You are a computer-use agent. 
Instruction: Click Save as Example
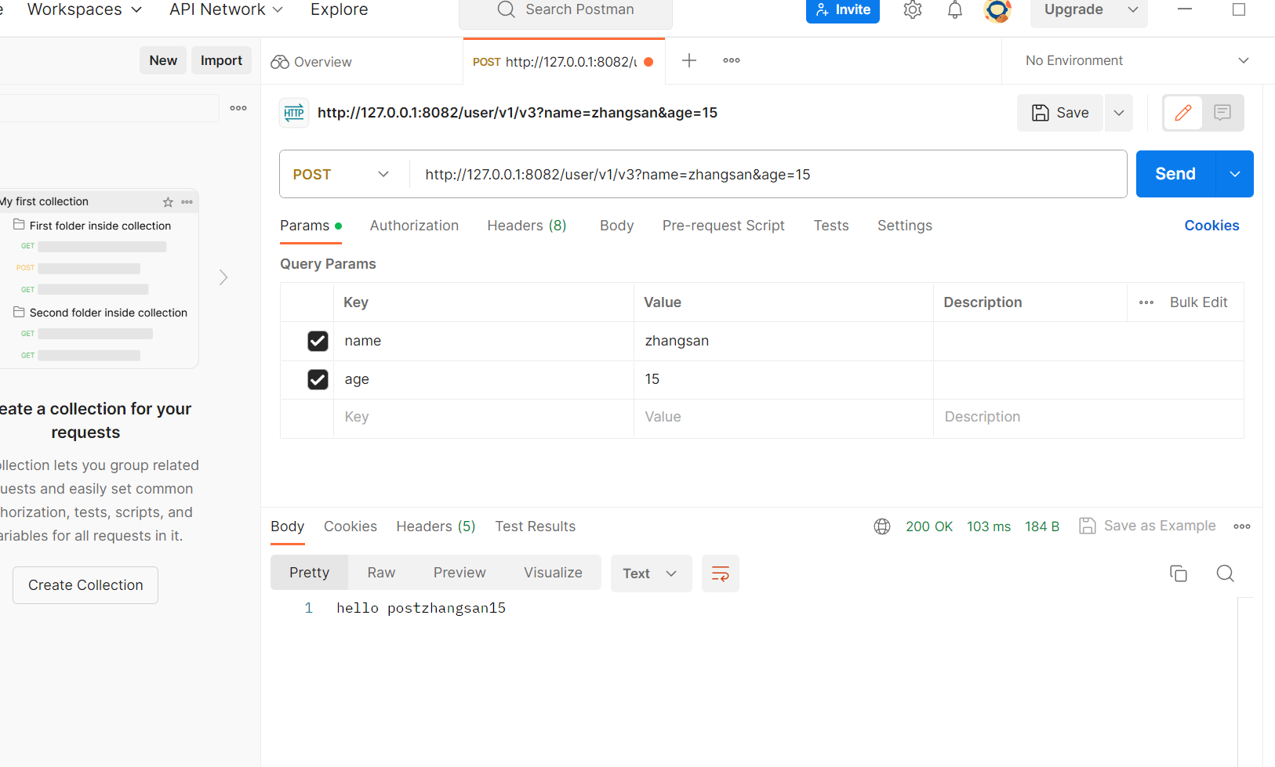(x=1148, y=526)
